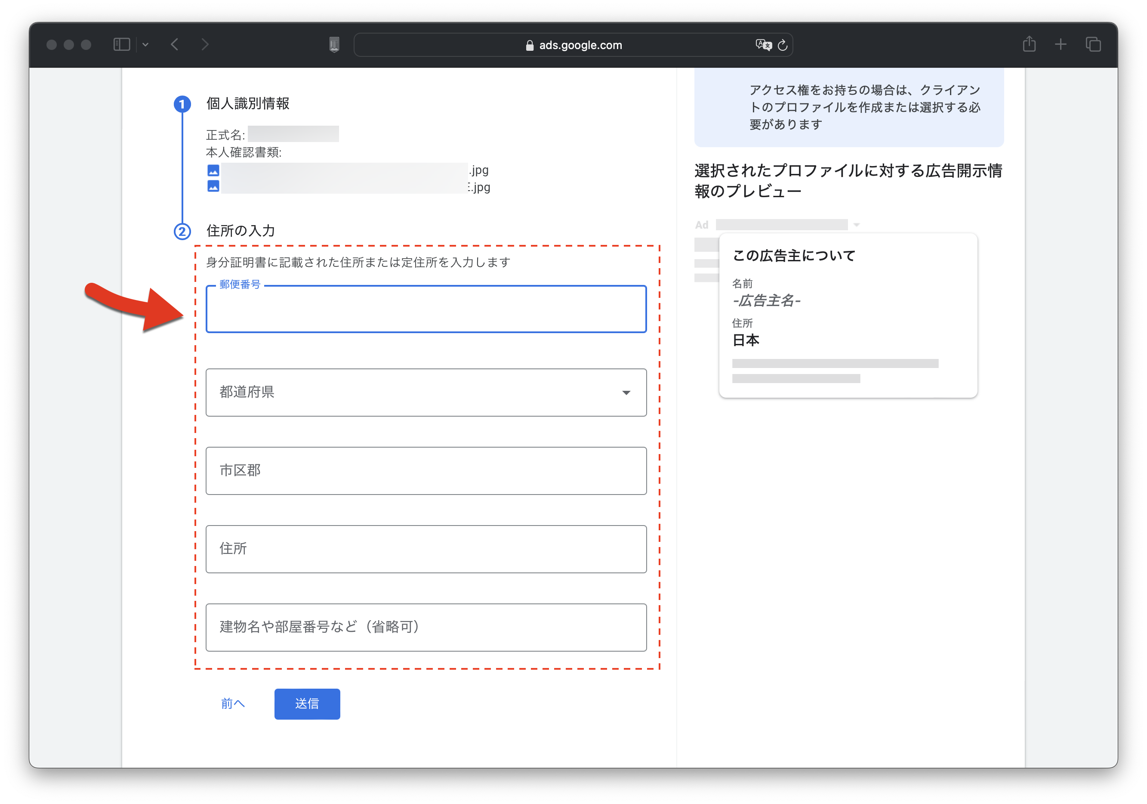This screenshot has height=804, width=1147.
Task: Go back with the browser back arrow
Action: coord(174,44)
